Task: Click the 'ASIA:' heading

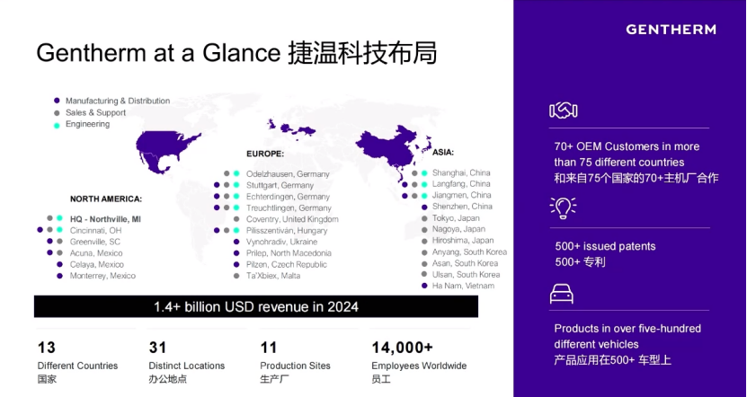Action: click(x=443, y=153)
